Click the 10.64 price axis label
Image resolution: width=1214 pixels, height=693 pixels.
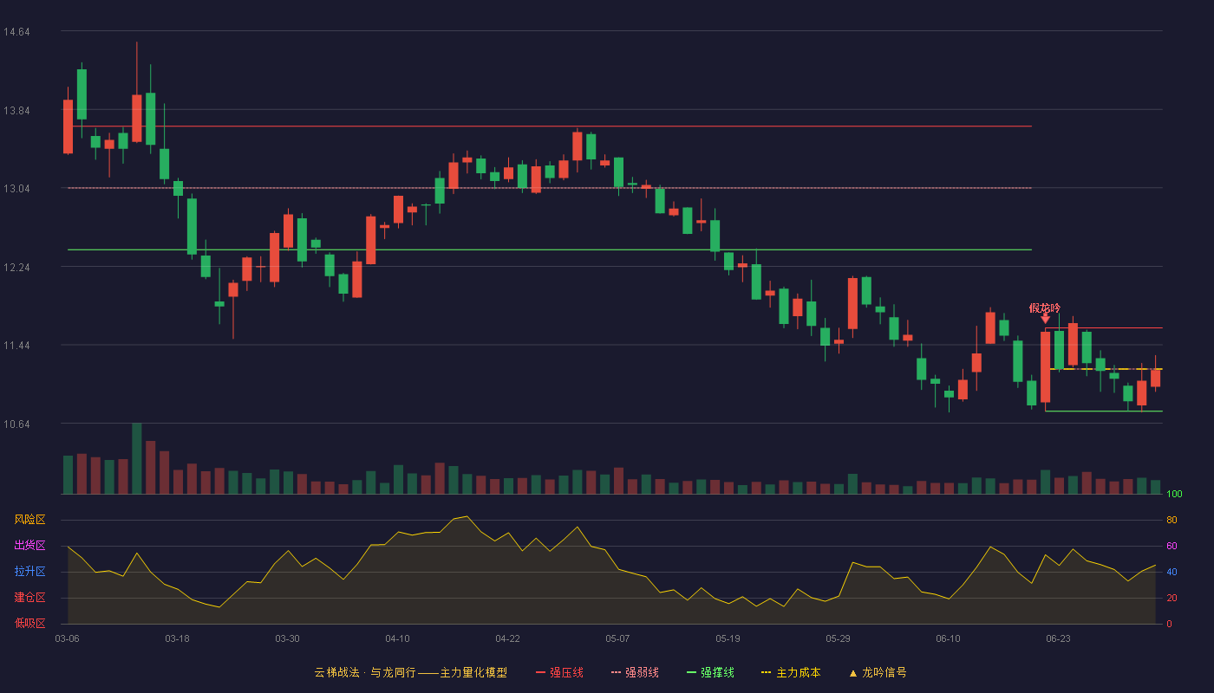16,424
